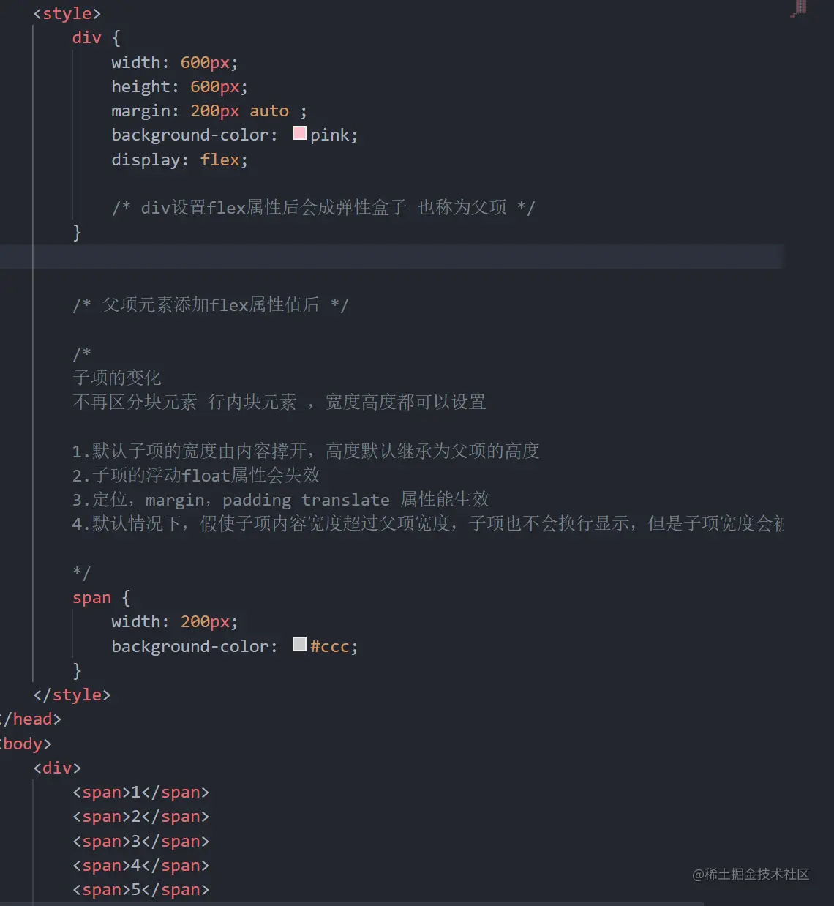Click the span element containing 5
The width and height of the screenshot is (834, 906).
pyautogui.click(x=140, y=890)
